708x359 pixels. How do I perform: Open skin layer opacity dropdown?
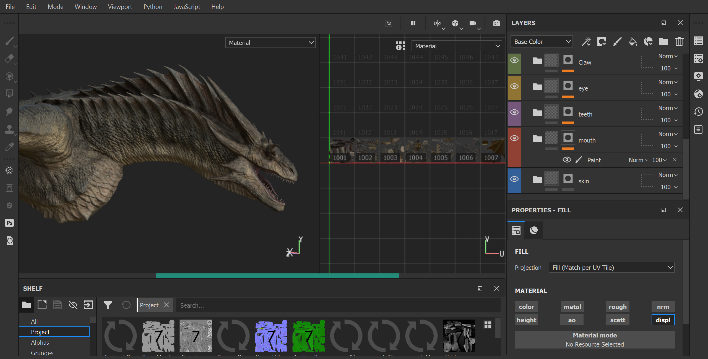(x=669, y=187)
